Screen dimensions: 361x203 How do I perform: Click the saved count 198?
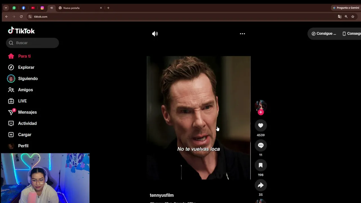261,175
